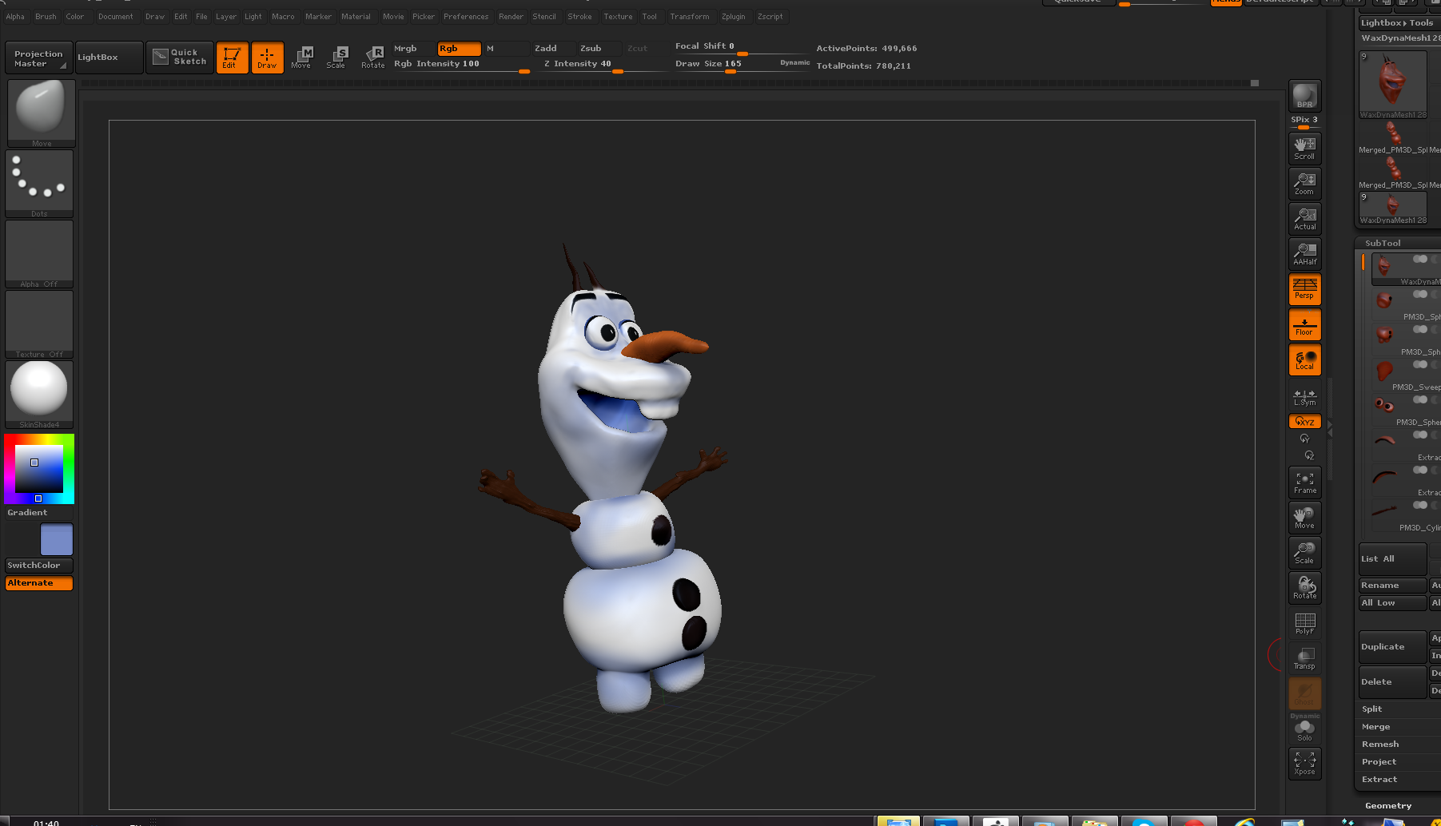1441x826 pixels.
Task: Select the Frame mesh icon
Action: [x=1304, y=482]
